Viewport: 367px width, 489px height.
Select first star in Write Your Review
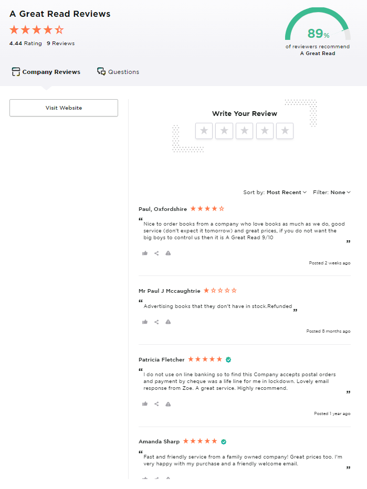point(204,131)
